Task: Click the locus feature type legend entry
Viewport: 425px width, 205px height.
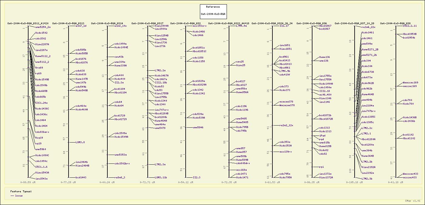Action: pyautogui.click(x=19, y=196)
